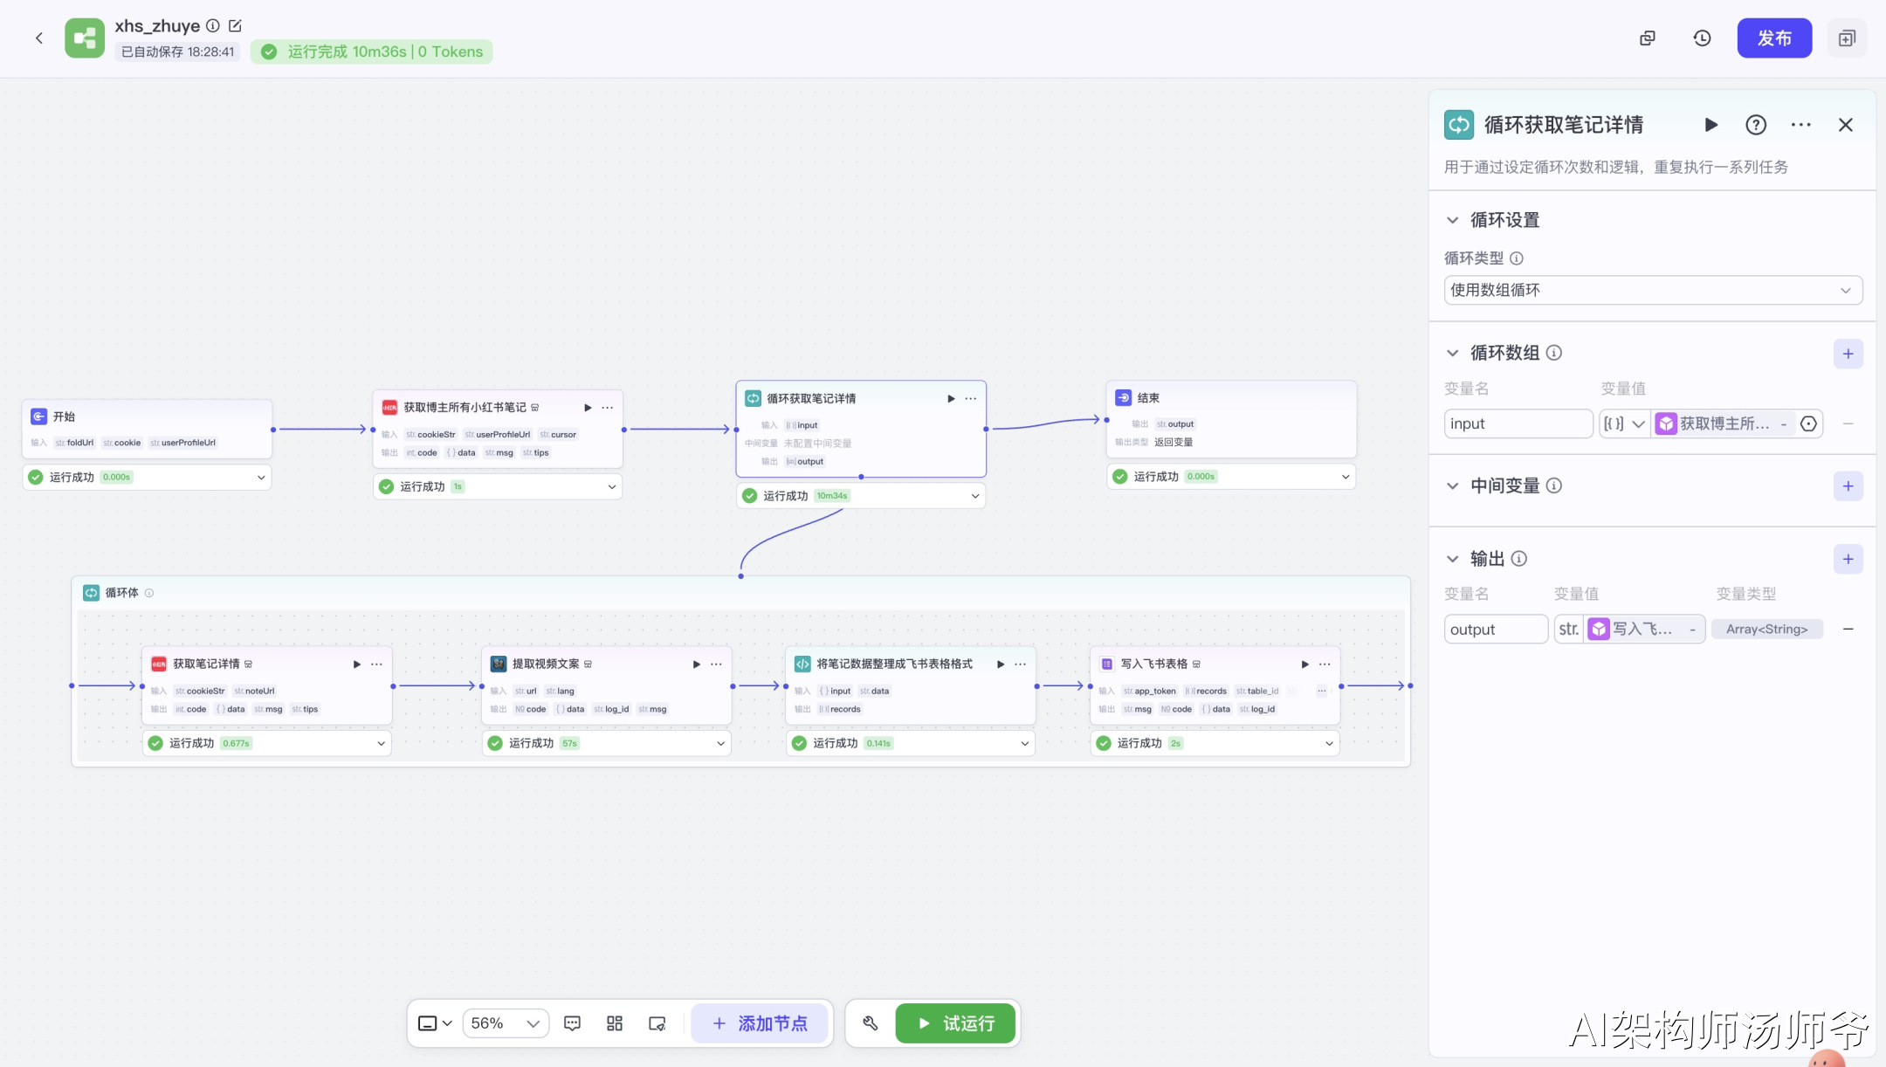Viewport: 1886px width, 1067px height.
Task: Open the debug wrench tool
Action: (871, 1022)
